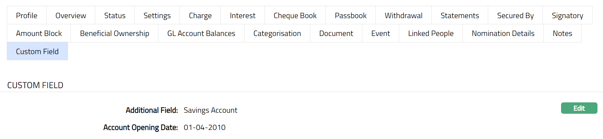The height and width of the screenshot is (139, 603).
Task: View the GL Account Balances tab
Action: tap(201, 33)
